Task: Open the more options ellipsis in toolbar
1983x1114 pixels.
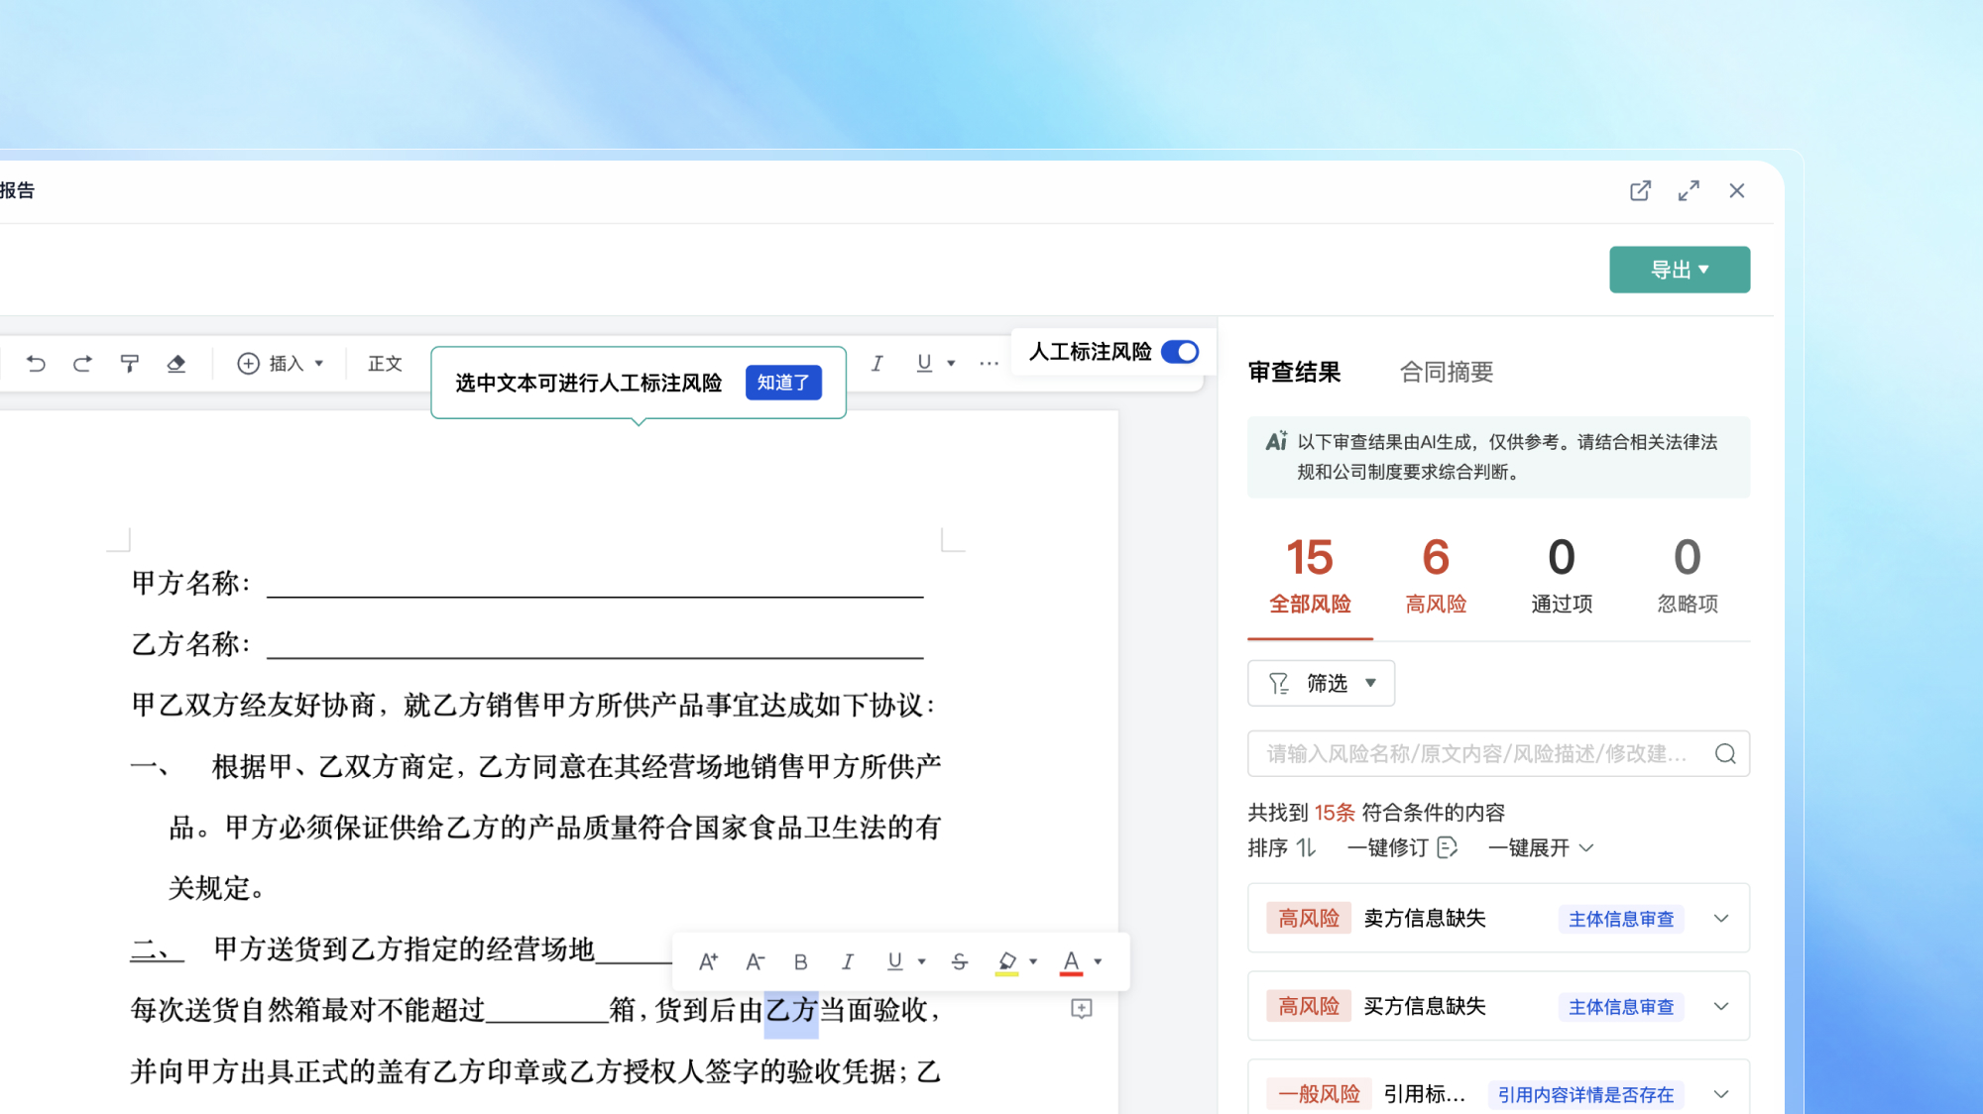Action: click(989, 364)
